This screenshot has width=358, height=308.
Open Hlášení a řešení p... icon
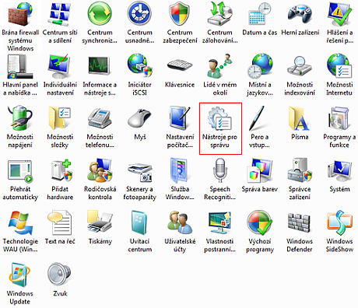[x=339, y=14]
